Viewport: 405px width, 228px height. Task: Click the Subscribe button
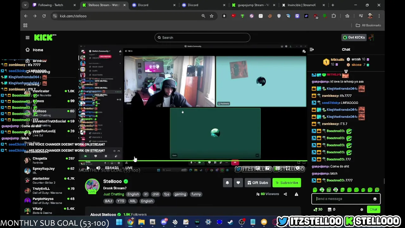click(x=287, y=183)
